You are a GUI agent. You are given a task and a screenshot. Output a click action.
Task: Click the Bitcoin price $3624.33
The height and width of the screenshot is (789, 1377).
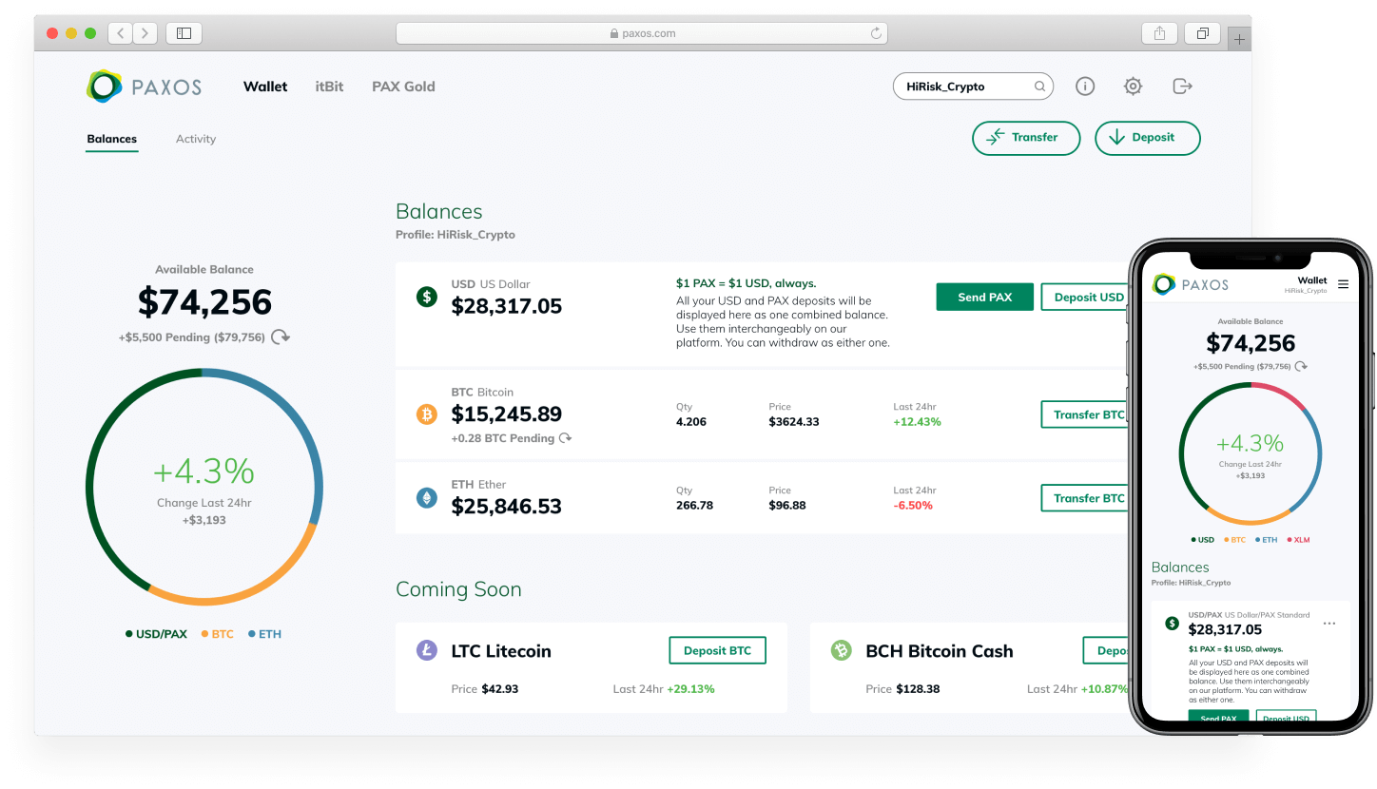coord(794,422)
